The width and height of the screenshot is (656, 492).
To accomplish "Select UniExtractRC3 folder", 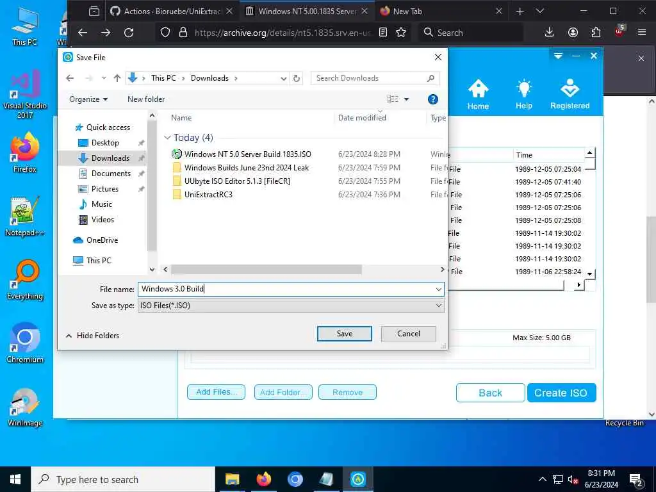I will click(x=208, y=195).
